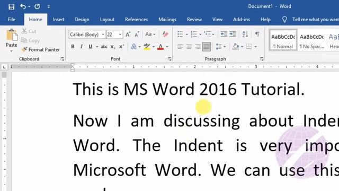Open the Add-ins tab
This screenshot has width=339, height=191.
pos(242,20)
